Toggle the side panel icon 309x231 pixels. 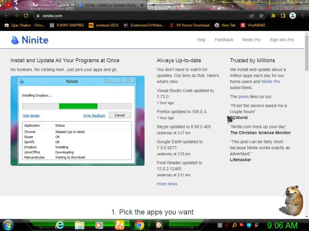[x=283, y=16]
